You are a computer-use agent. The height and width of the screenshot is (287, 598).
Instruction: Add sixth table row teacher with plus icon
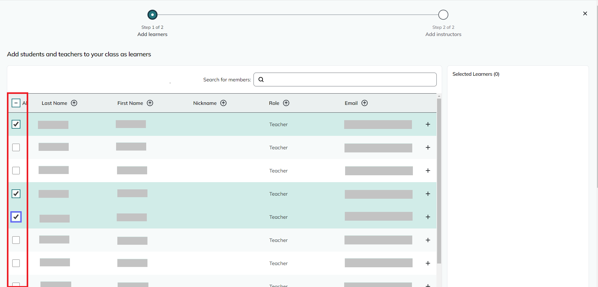[428, 240]
